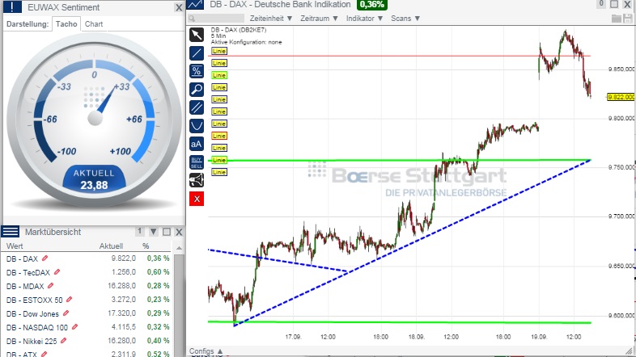Open the Marktübersicht dropdown arrow

point(153,232)
